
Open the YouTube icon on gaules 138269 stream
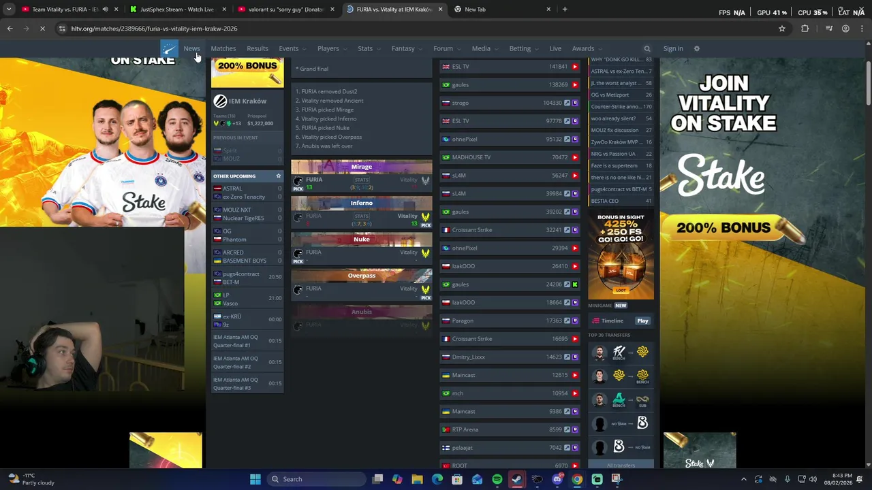coord(575,85)
